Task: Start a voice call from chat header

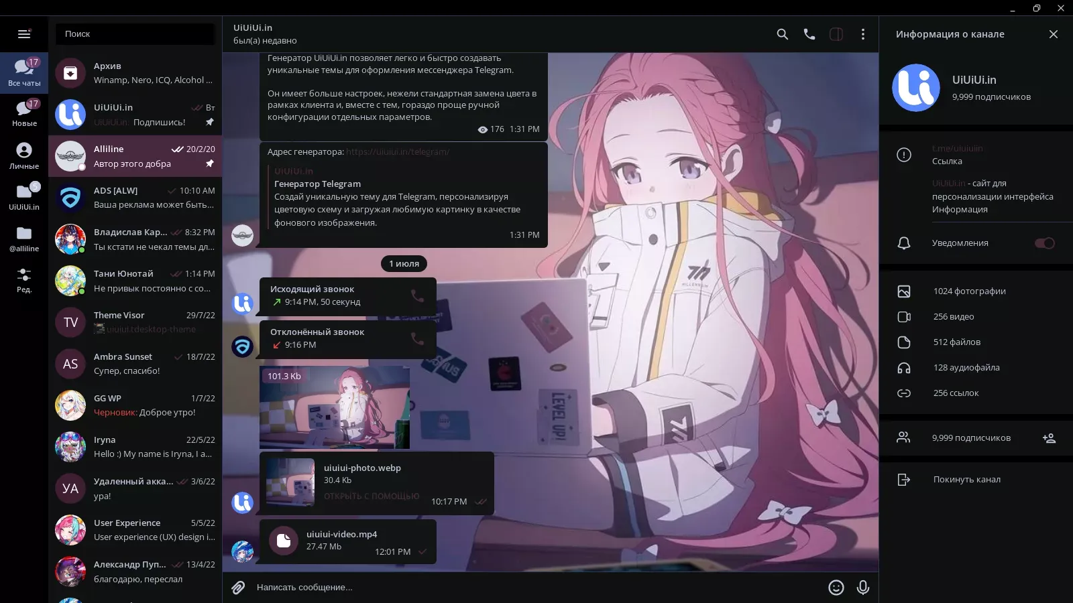Action: pyautogui.click(x=809, y=34)
